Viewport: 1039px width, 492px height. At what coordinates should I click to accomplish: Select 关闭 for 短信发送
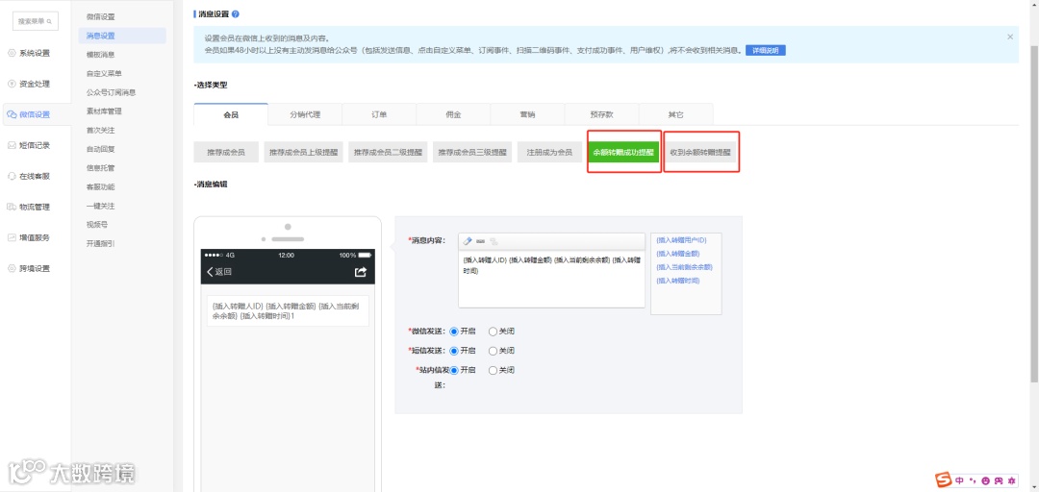tap(493, 351)
